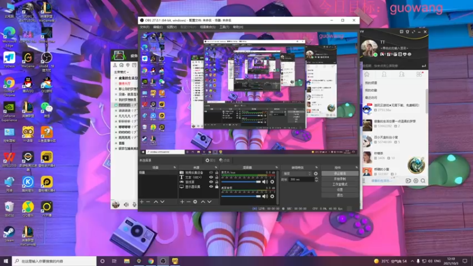Switch to the home tab in YY window
This screenshot has height=266, width=473.
click(x=367, y=74)
